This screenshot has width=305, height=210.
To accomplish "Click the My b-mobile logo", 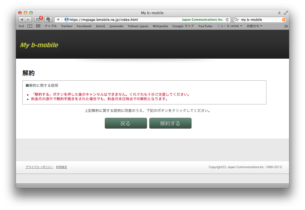I will click(39, 45).
